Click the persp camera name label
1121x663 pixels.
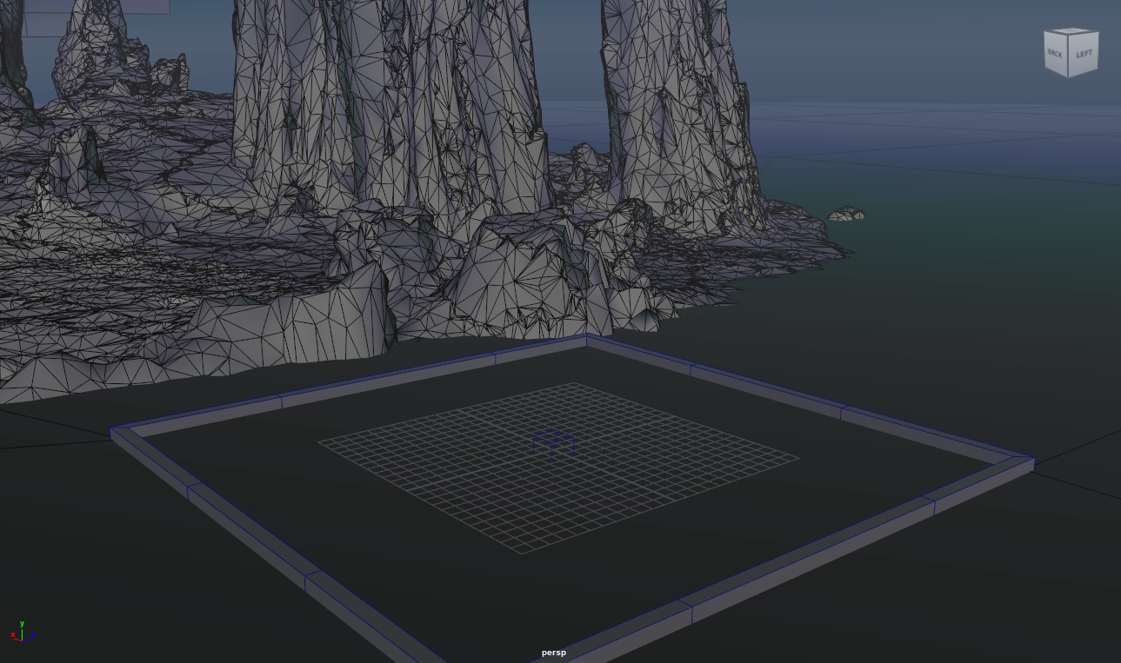(553, 653)
